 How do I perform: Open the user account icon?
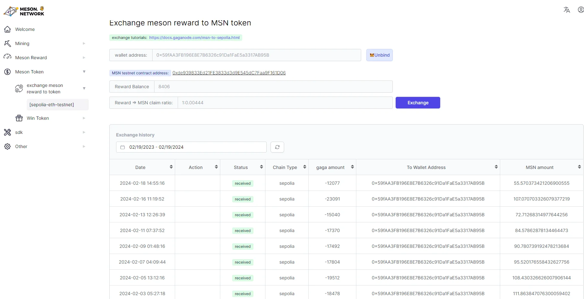(581, 10)
